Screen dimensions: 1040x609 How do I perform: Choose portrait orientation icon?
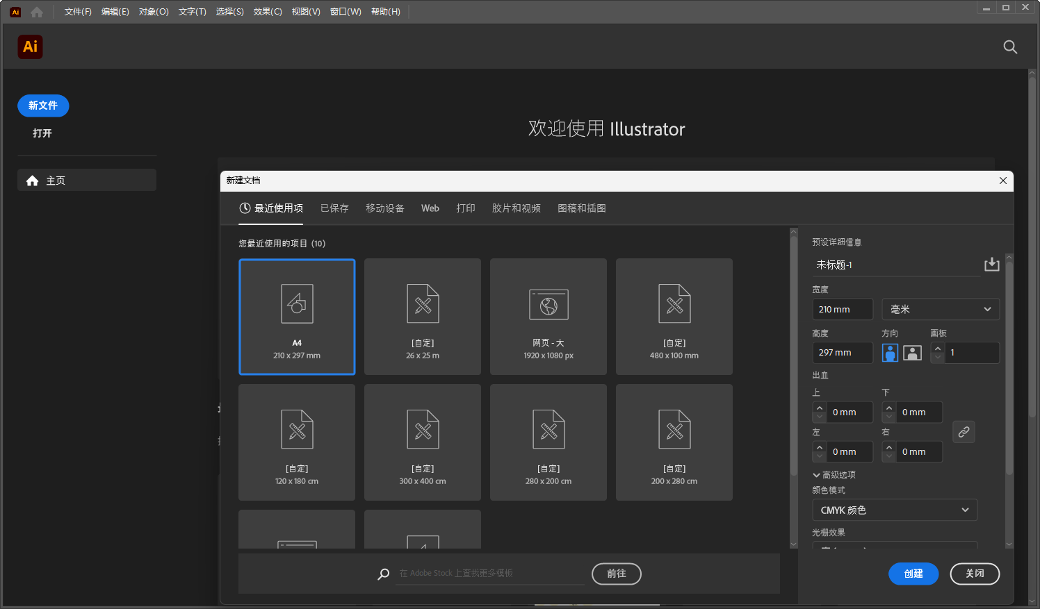pyautogui.click(x=890, y=353)
